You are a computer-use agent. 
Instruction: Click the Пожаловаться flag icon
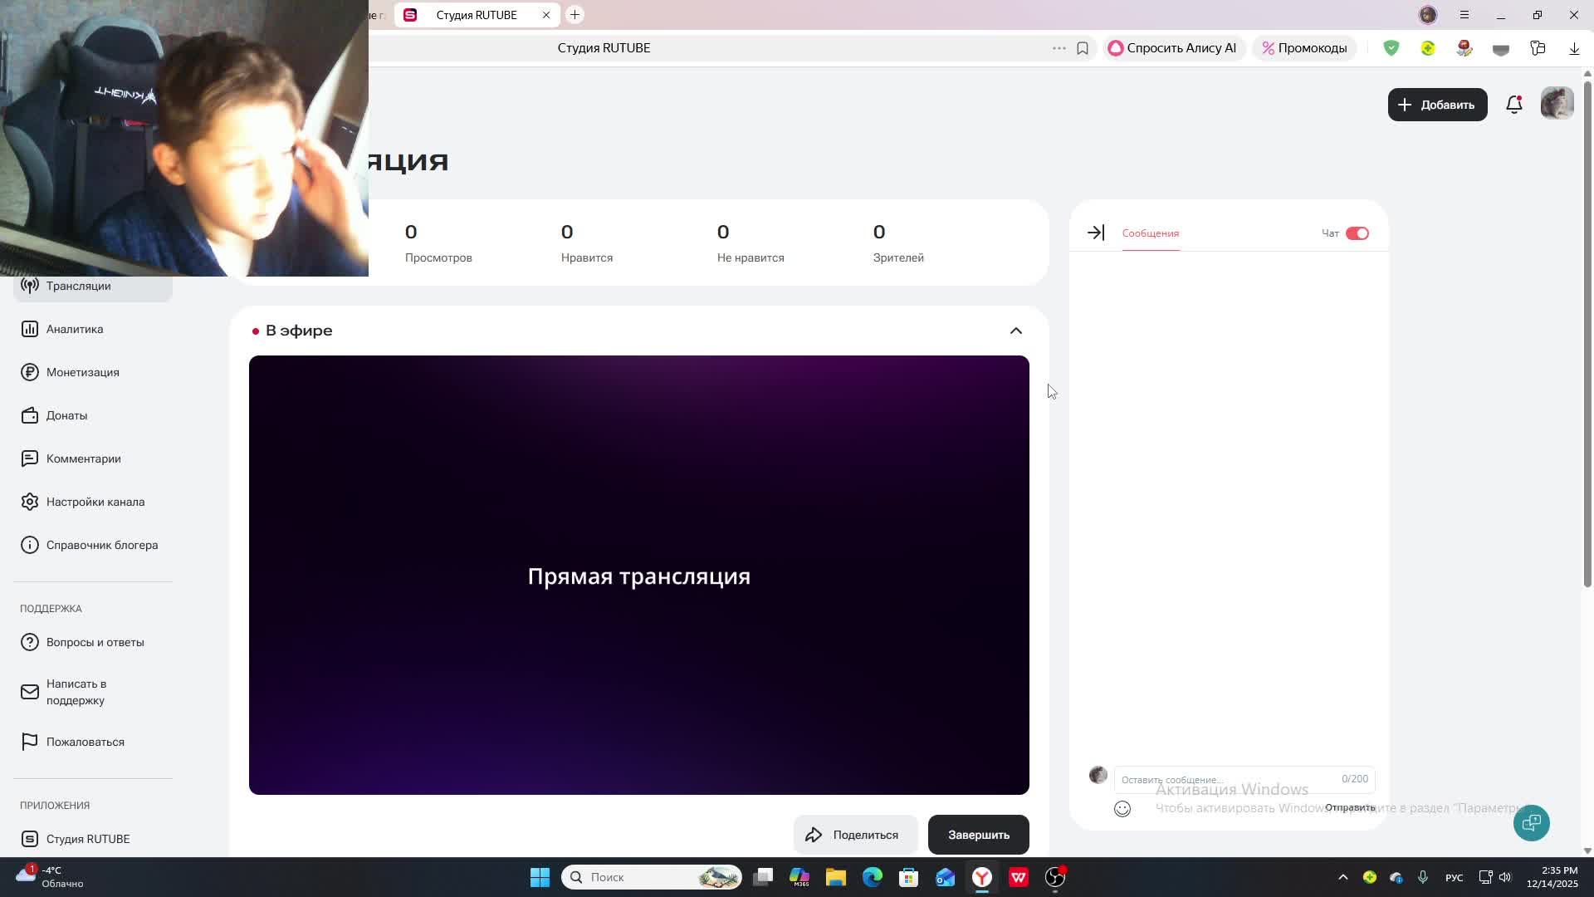coord(30,742)
